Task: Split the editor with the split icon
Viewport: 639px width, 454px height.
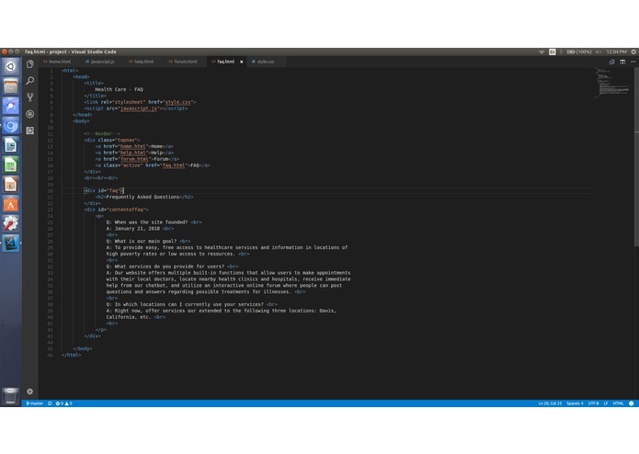Action: [x=622, y=62]
